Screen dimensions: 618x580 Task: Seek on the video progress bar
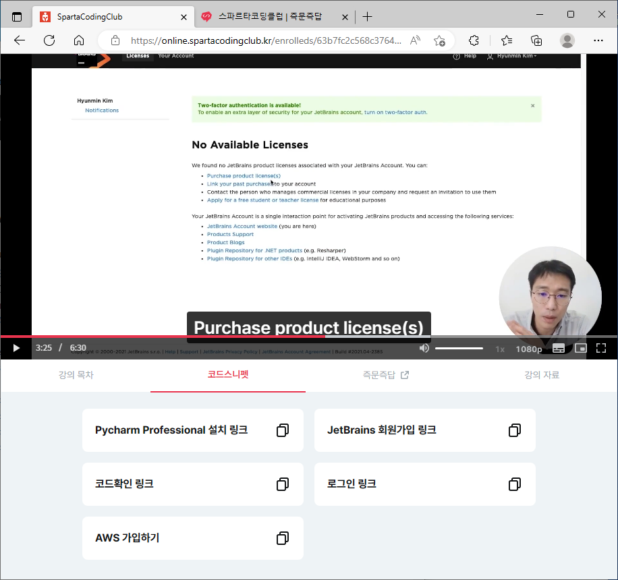[x=309, y=337]
